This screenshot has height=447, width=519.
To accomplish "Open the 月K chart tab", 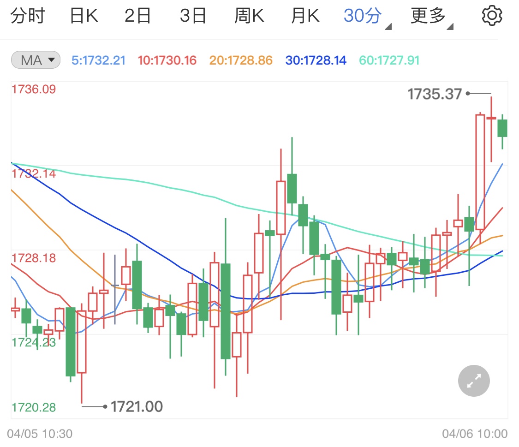I will point(305,16).
